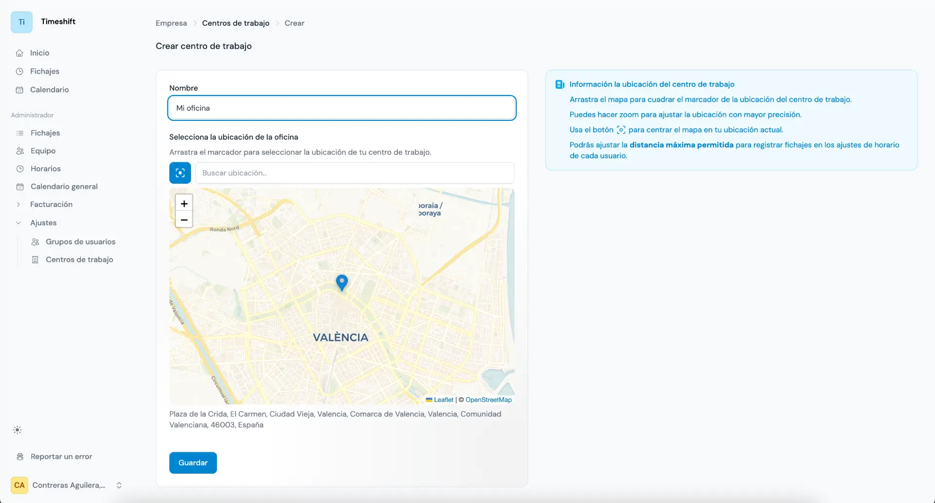Viewport: 935px width, 503px height.
Task: Collapse the Ajustes section
Action: point(18,223)
